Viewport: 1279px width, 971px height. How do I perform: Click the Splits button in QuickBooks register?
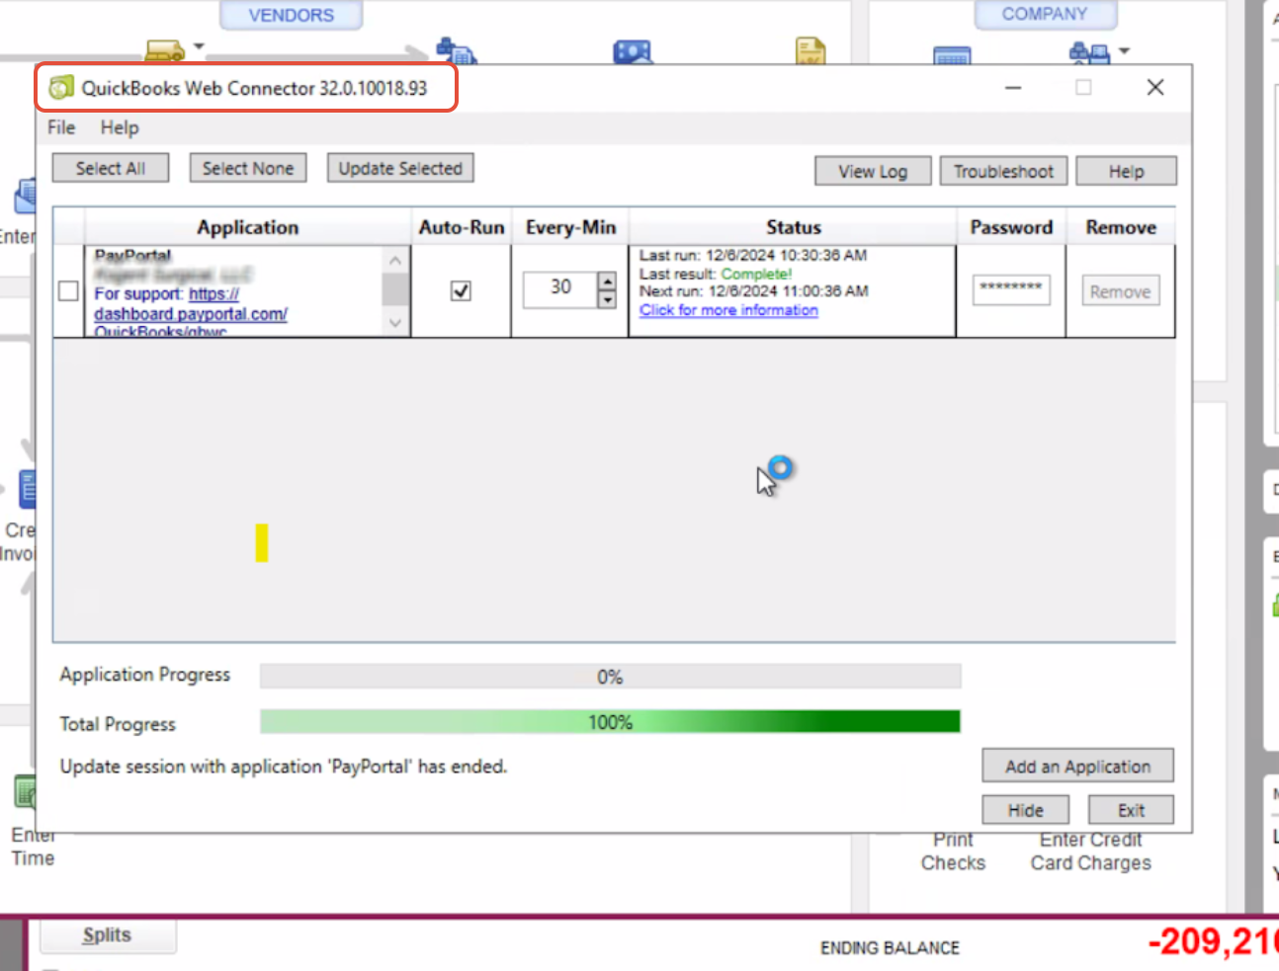[108, 934]
